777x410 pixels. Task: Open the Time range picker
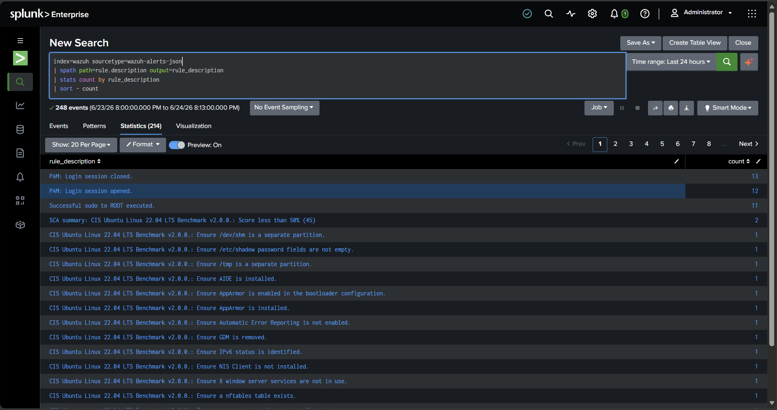click(671, 62)
